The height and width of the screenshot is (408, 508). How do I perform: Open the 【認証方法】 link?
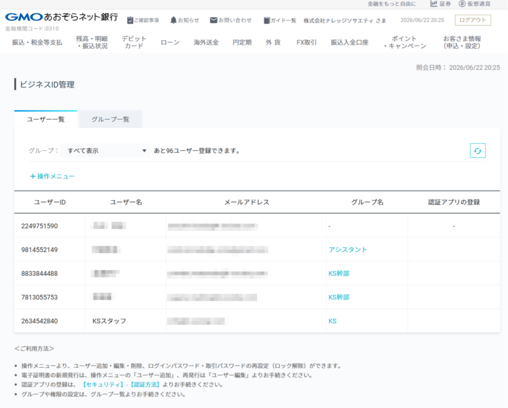tap(145, 385)
